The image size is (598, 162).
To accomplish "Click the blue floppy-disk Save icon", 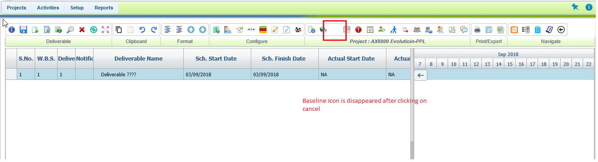I will pos(23,30).
